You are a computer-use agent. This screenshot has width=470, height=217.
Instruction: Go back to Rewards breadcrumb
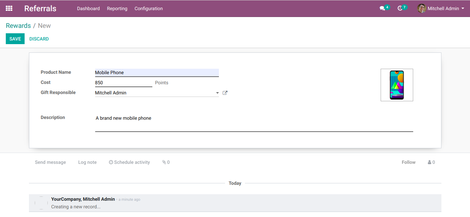tap(18, 26)
